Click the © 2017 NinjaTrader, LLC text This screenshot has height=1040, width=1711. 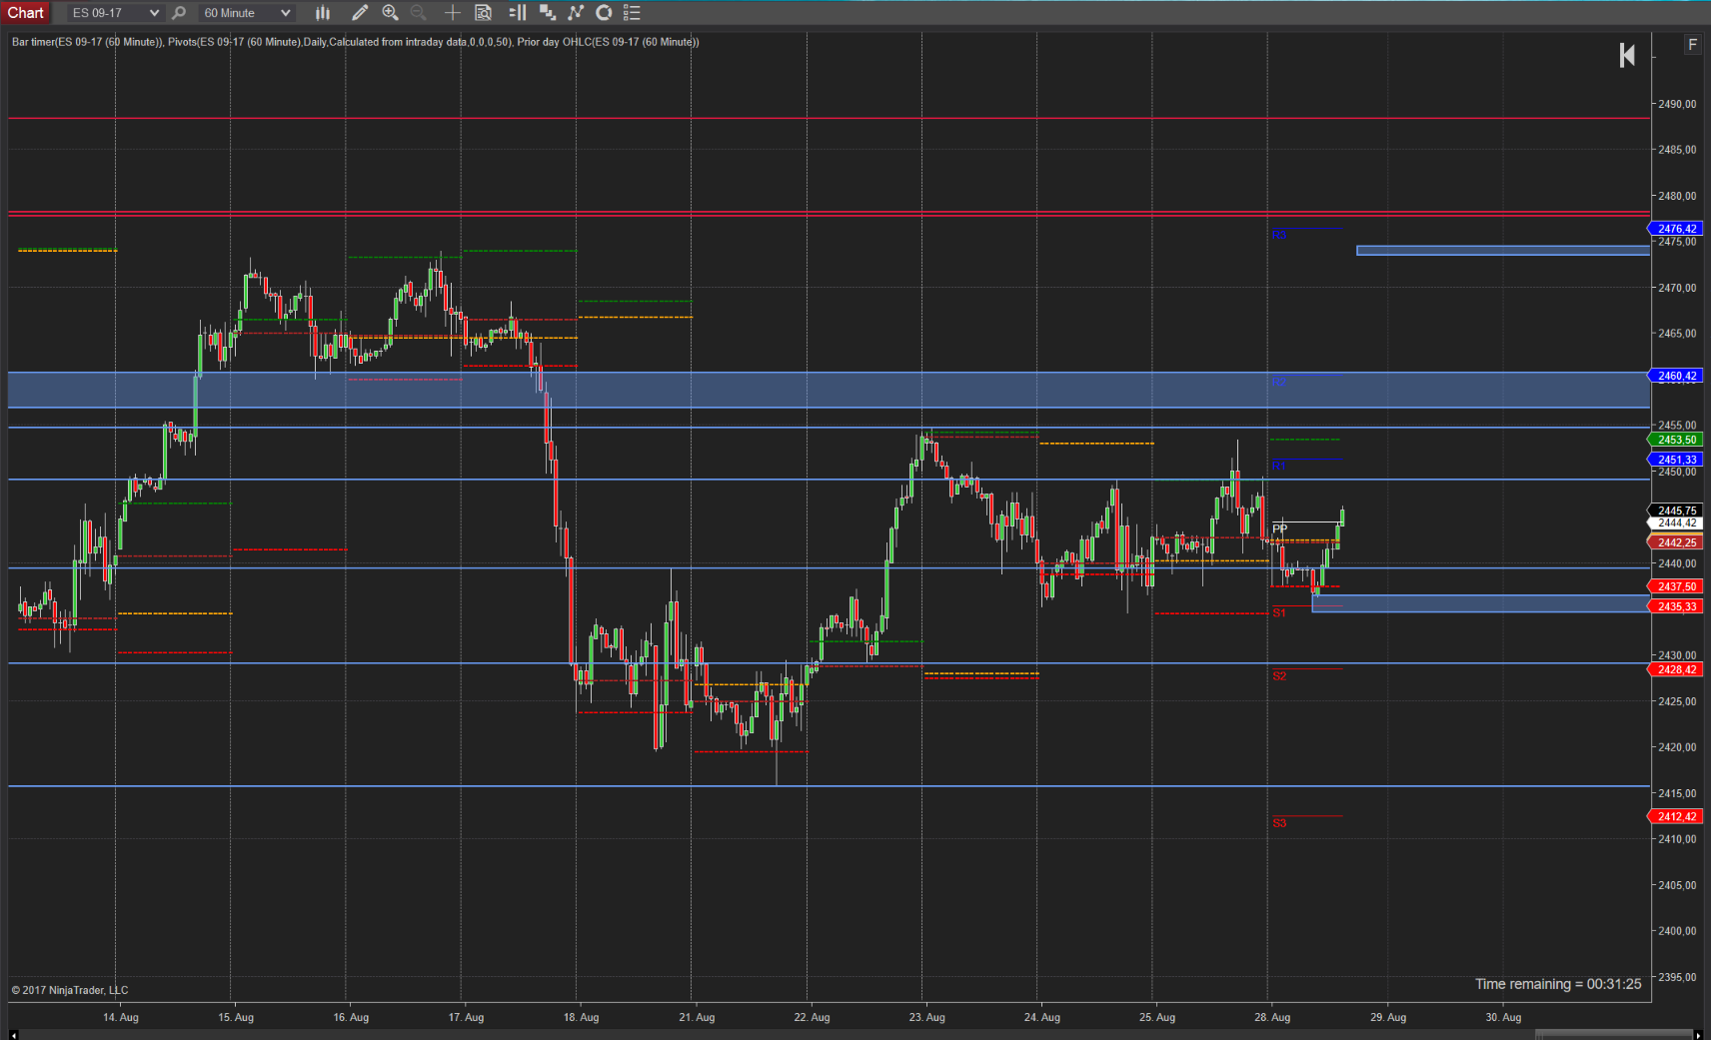pyautogui.click(x=70, y=990)
